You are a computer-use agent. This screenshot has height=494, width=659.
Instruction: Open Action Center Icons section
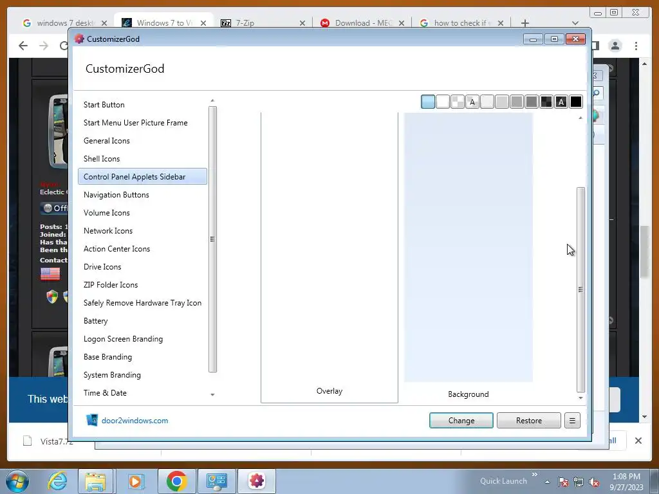116,249
